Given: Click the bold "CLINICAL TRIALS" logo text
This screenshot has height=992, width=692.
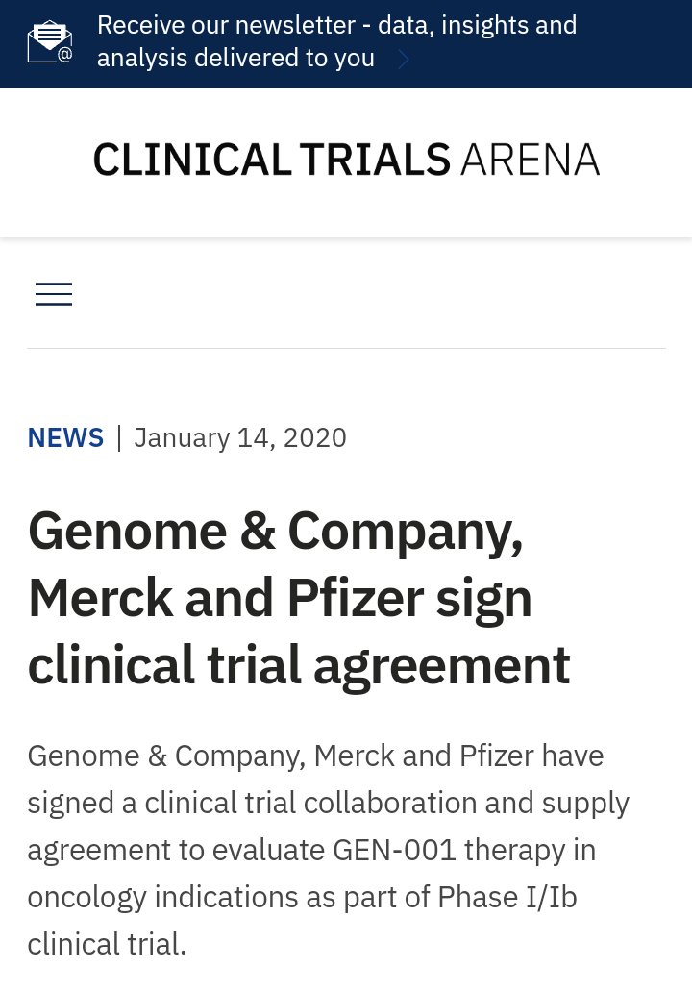Looking at the screenshot, I should pos(272,160).
